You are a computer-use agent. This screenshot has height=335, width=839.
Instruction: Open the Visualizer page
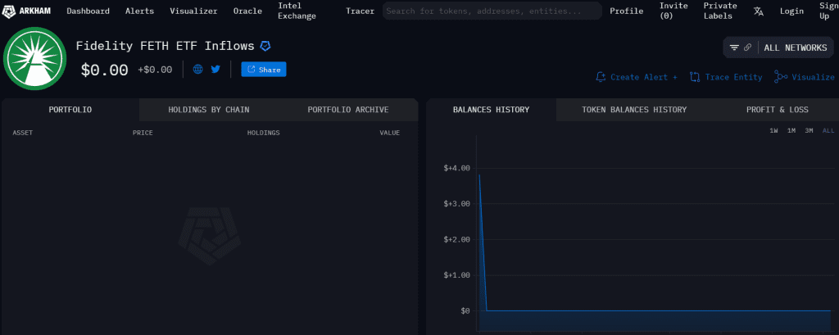(193, 11)
